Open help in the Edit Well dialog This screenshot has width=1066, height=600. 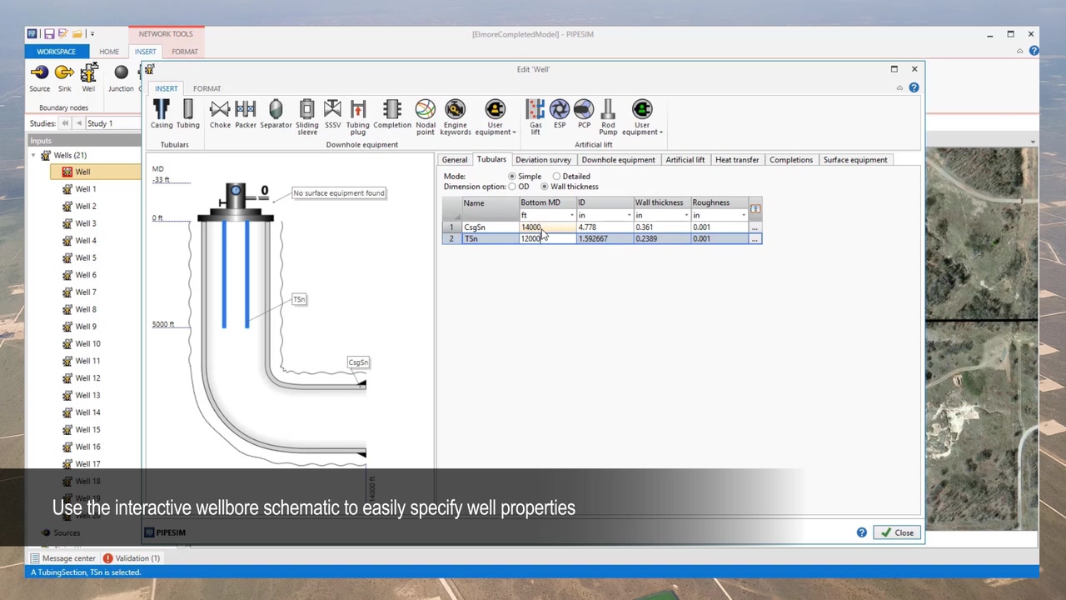coord(914,87)
